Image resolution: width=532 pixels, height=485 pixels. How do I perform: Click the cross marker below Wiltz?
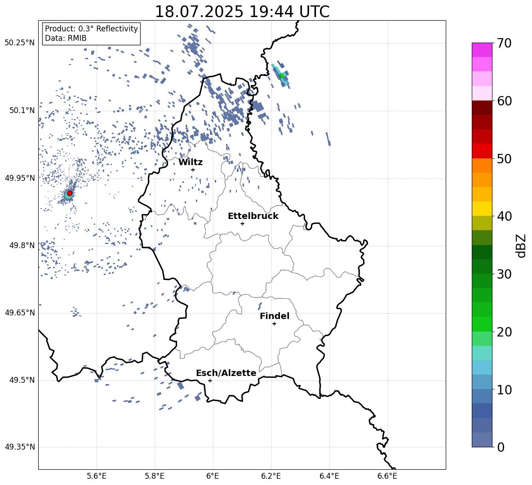click(193, 170)
